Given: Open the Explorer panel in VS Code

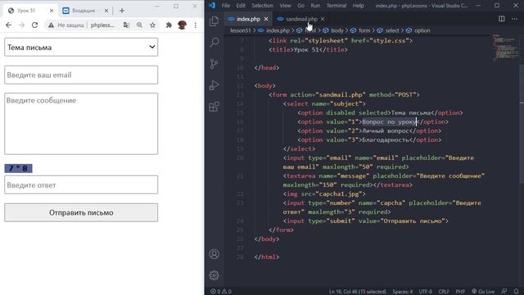Looking at the screenshot, I should pos(214,20).
